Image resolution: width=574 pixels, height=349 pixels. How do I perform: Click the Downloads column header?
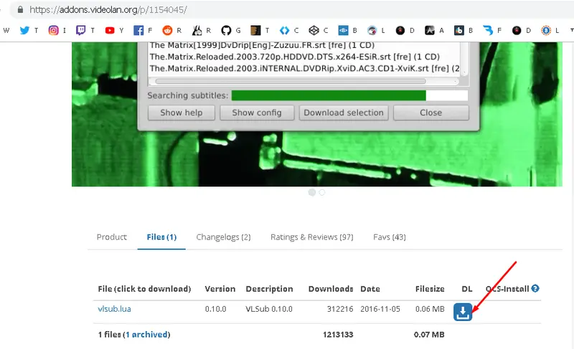[331, 289]
